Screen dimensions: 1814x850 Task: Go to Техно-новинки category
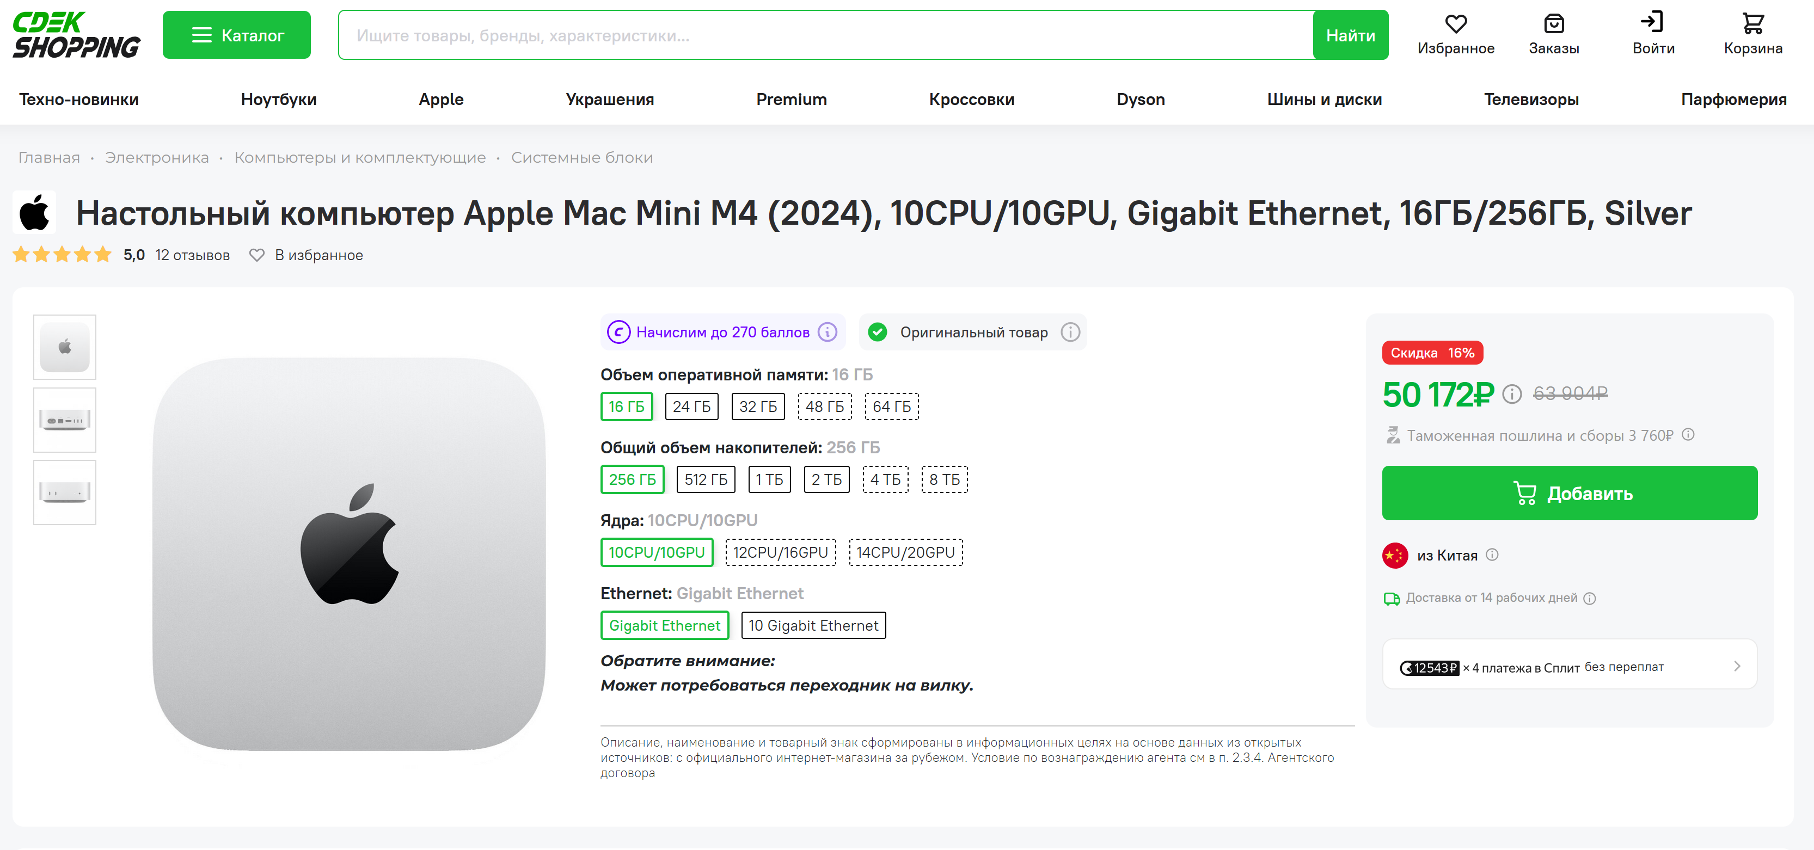(x=79, y=99)
